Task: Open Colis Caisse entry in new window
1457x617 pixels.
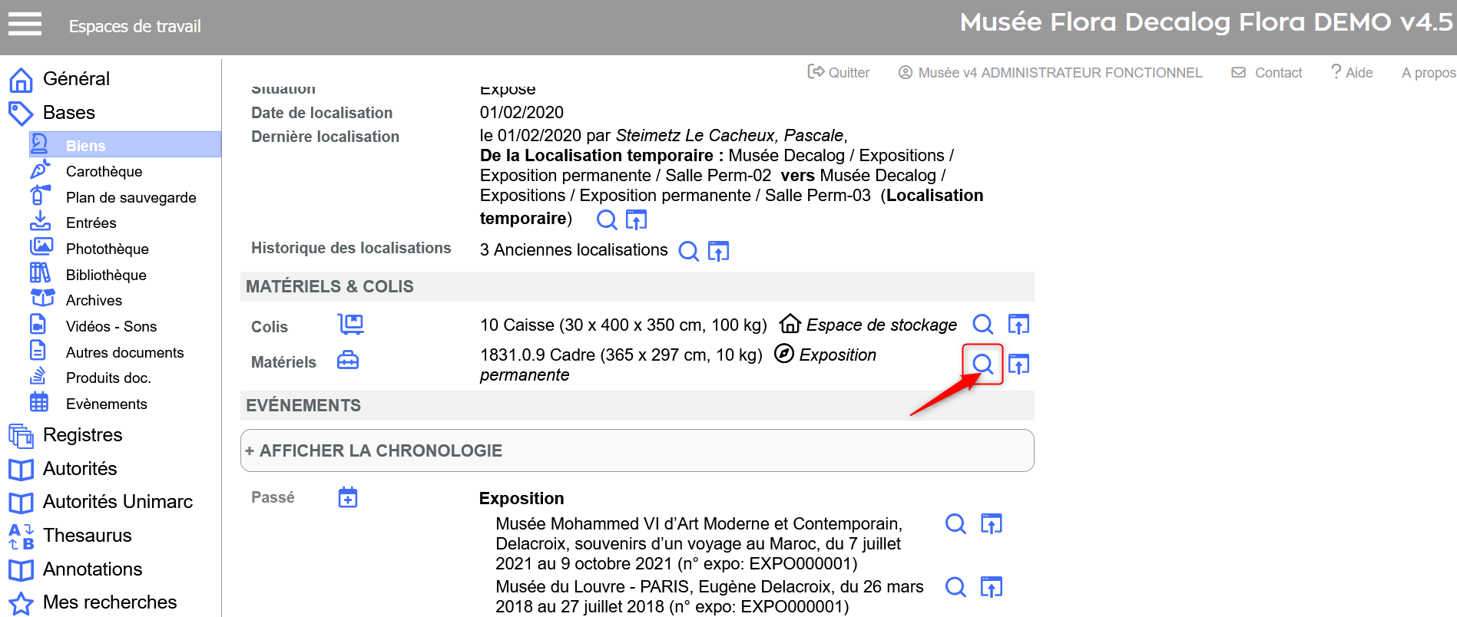Action: 1018,325
